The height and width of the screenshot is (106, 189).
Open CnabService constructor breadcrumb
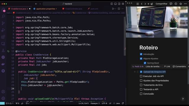107,13
